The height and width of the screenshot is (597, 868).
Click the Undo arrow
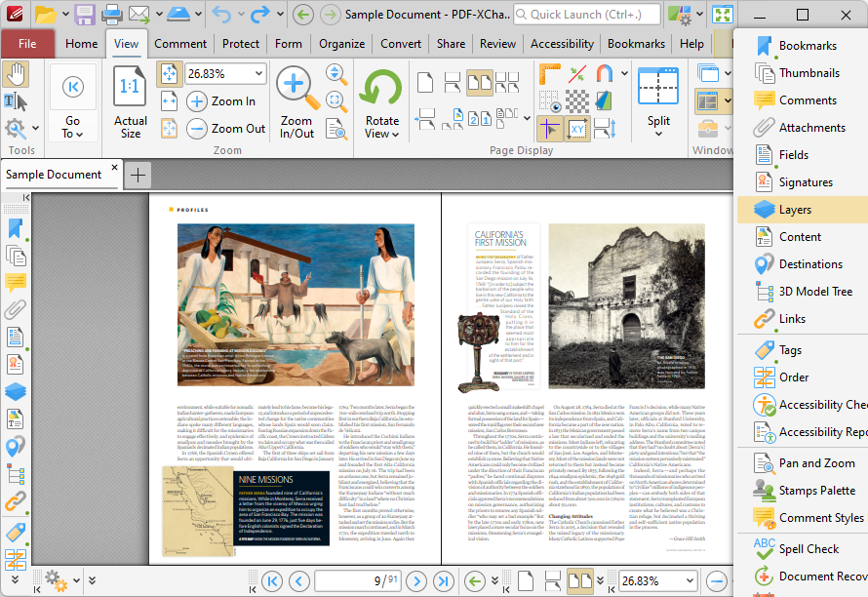(x=222, y=15)
